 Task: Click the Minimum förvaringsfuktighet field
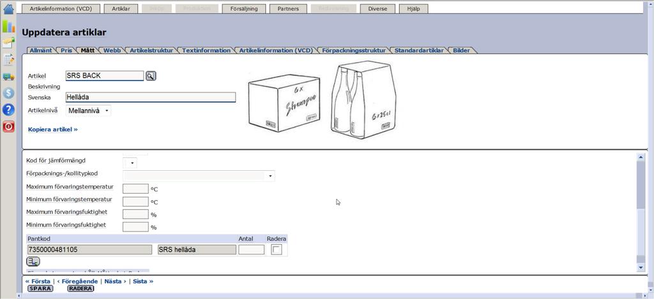click(x=135, y=227)
